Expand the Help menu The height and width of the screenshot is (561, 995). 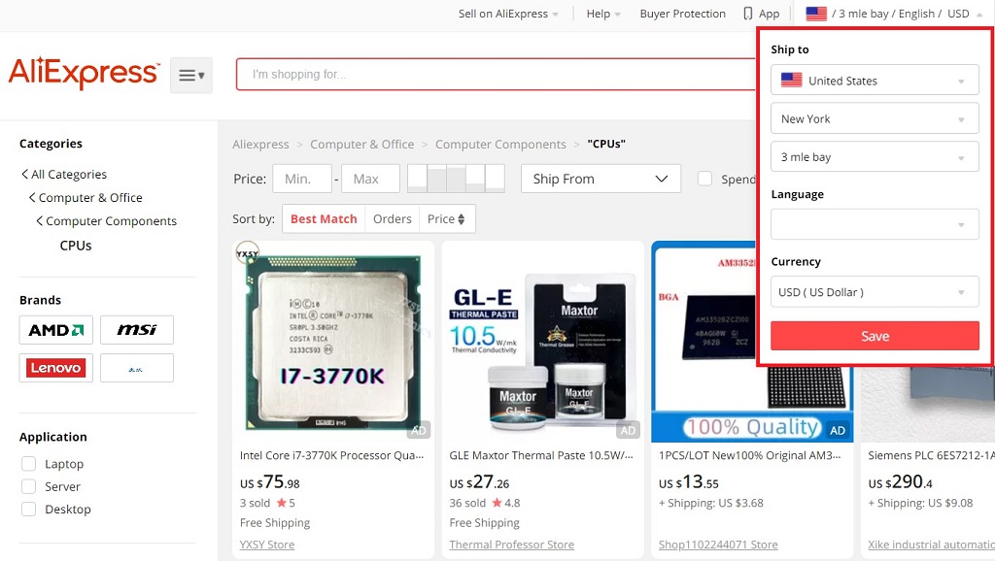point(602,14)
